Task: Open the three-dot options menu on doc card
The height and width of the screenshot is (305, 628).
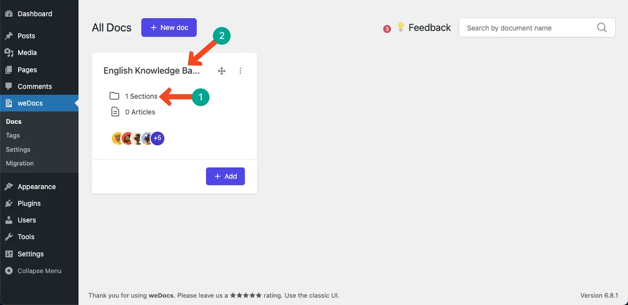Action: [x=240, y=71]
